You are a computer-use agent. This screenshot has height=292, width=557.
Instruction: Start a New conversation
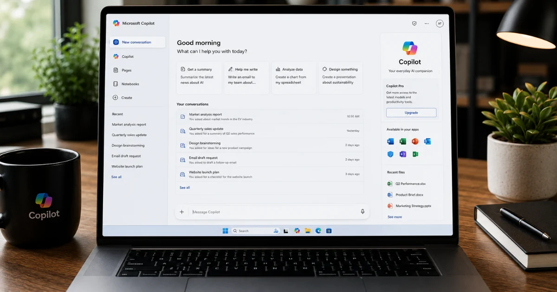[137, 42]
